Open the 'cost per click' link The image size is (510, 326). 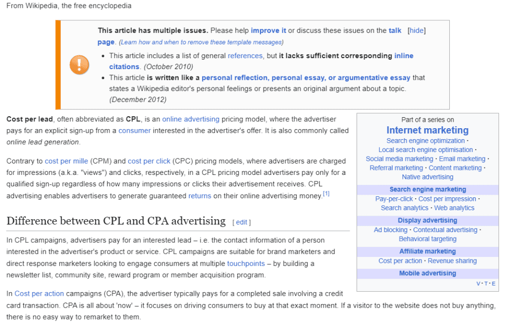pyautogui.click(x=149, y=161)
